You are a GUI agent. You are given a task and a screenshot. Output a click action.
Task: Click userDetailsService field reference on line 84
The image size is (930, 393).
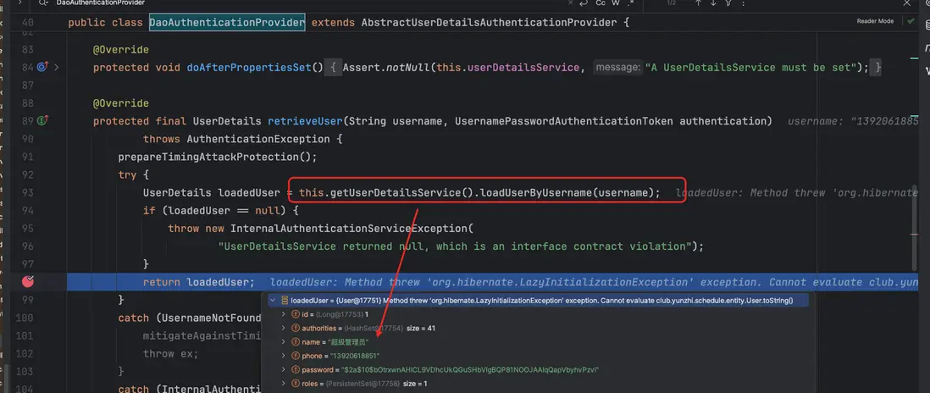523,68
